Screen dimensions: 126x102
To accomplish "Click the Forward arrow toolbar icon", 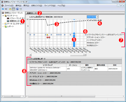I will [6, 9].
